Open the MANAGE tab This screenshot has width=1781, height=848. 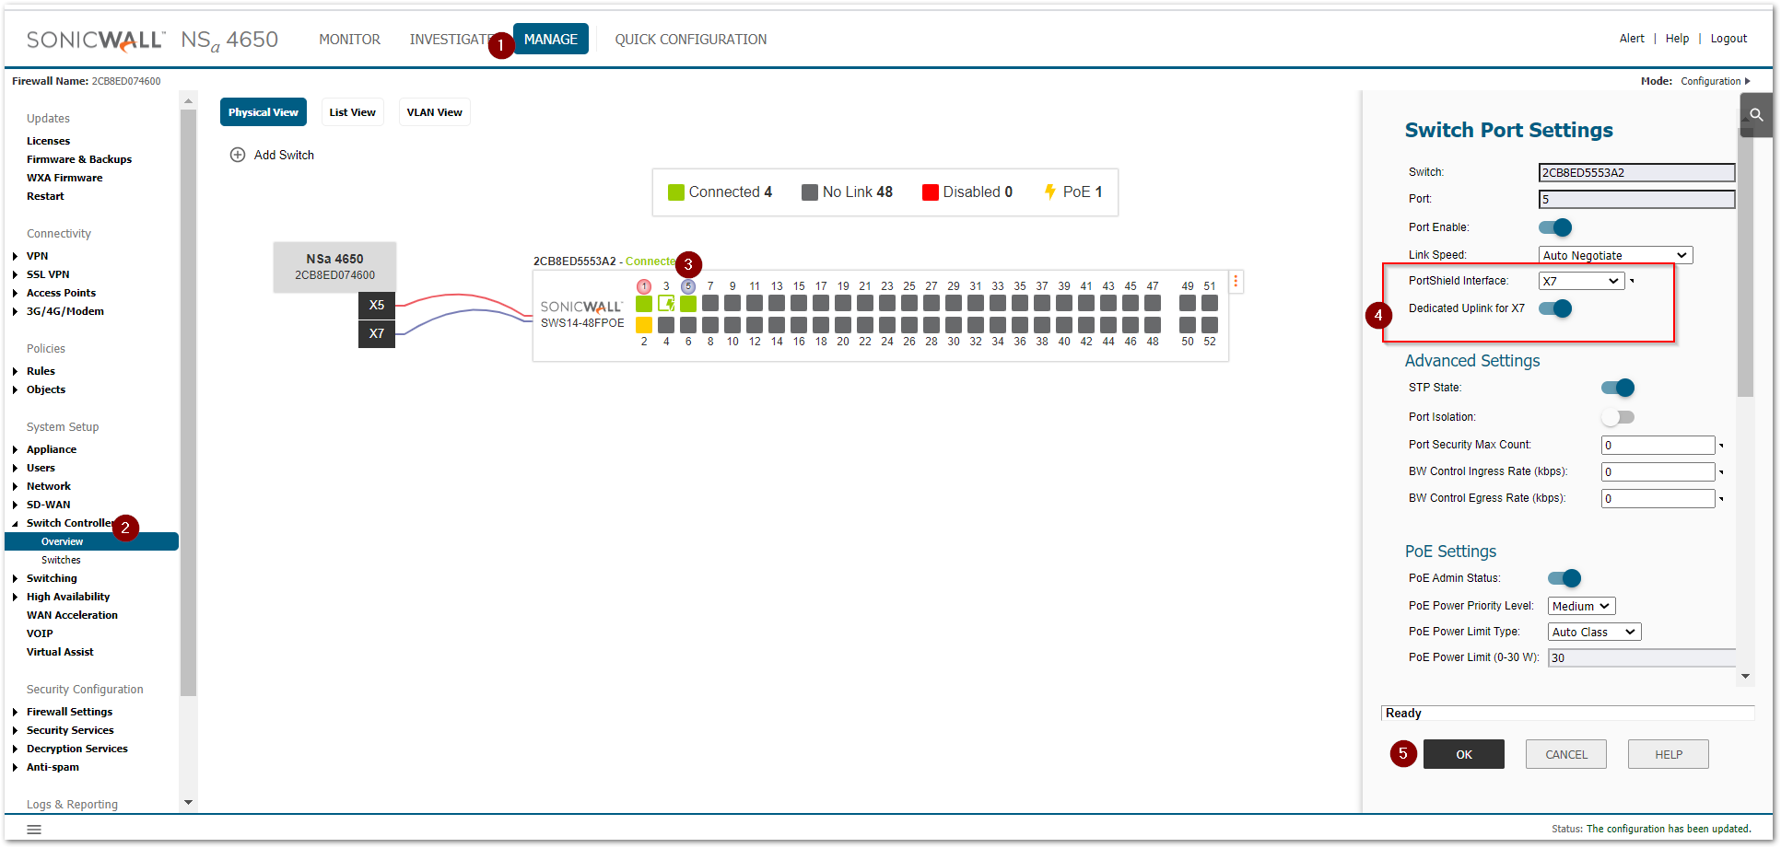pos(551,39)
